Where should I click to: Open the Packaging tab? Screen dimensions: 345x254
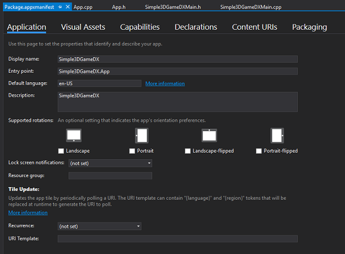tap(309, 27)
